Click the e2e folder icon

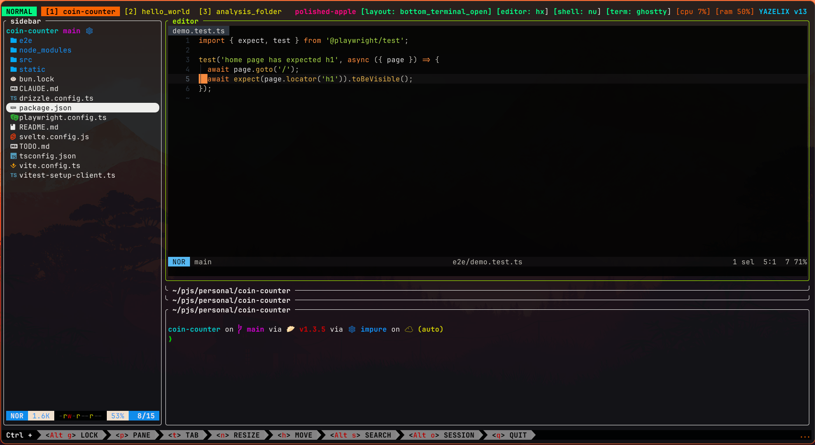(x=14, y=41)
